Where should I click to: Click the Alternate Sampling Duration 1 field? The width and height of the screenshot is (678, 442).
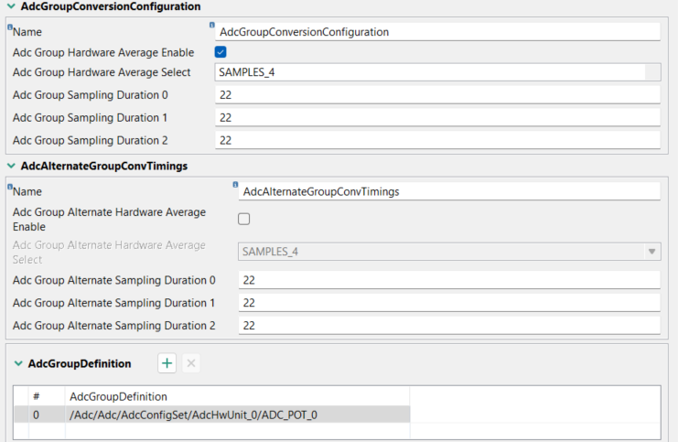pos(448,303)
